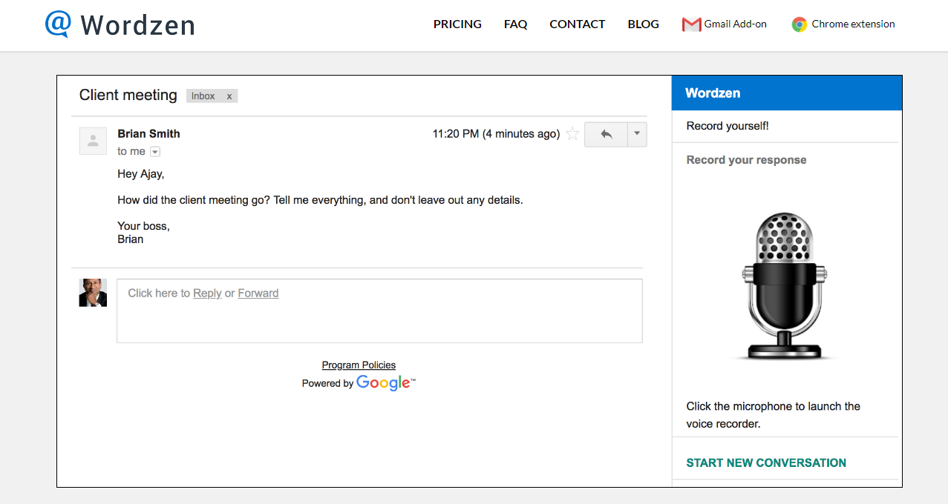Click the 11:20 PM timestamp

tap(496, 134)
